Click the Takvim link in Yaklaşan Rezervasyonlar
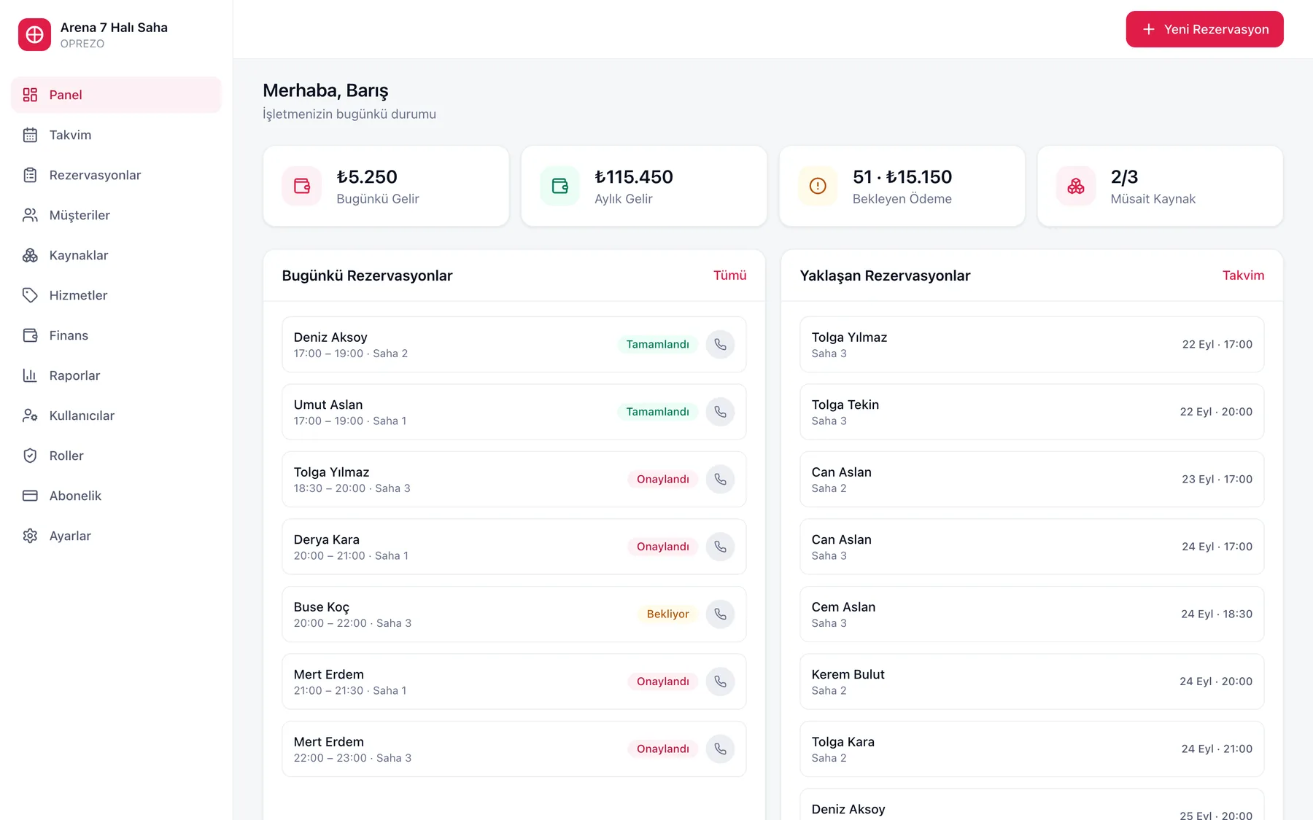The width and height of the screenshot is (1313, 820). [1243, 276]
